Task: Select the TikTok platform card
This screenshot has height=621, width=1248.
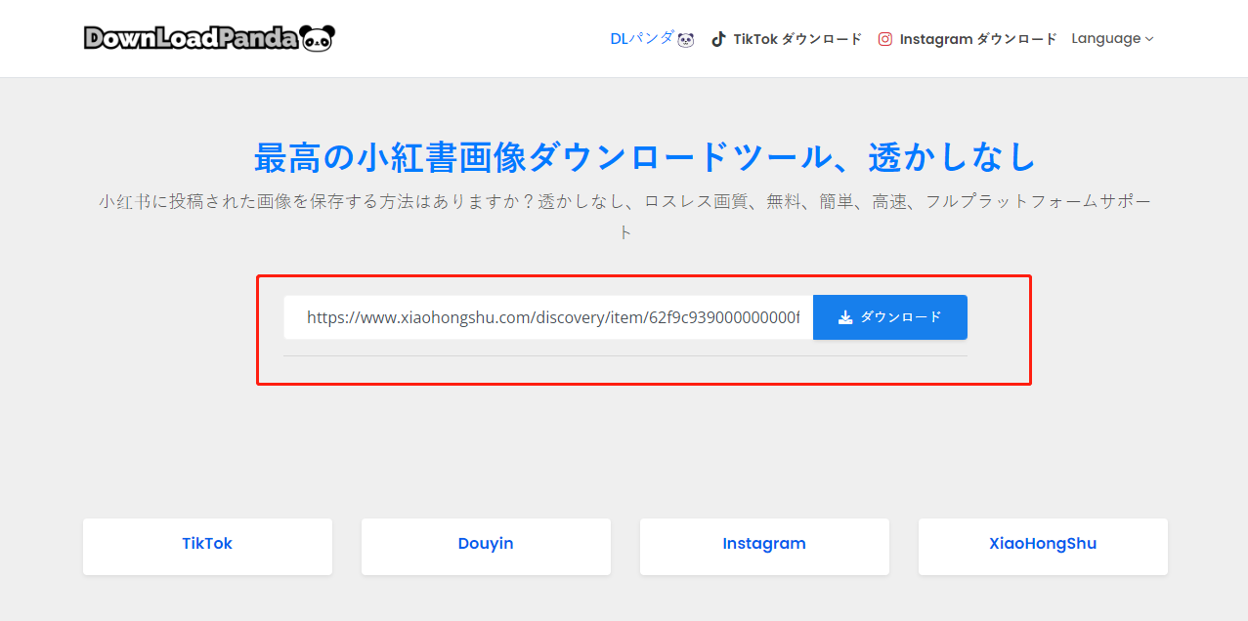Action: pos(207,546)
